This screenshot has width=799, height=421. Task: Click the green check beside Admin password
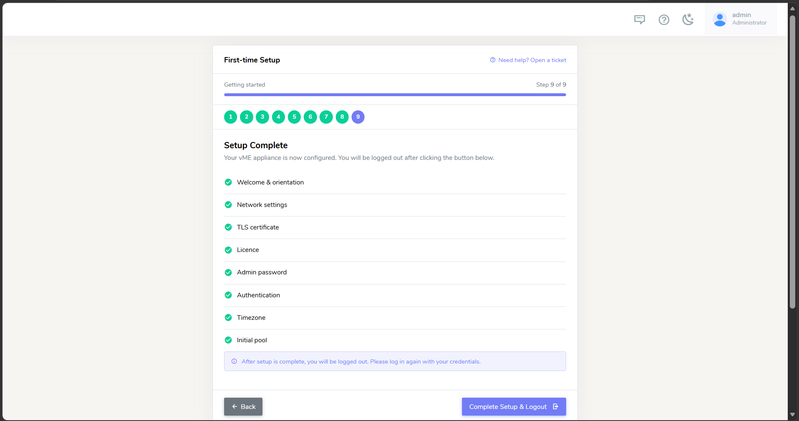(228, 272)
